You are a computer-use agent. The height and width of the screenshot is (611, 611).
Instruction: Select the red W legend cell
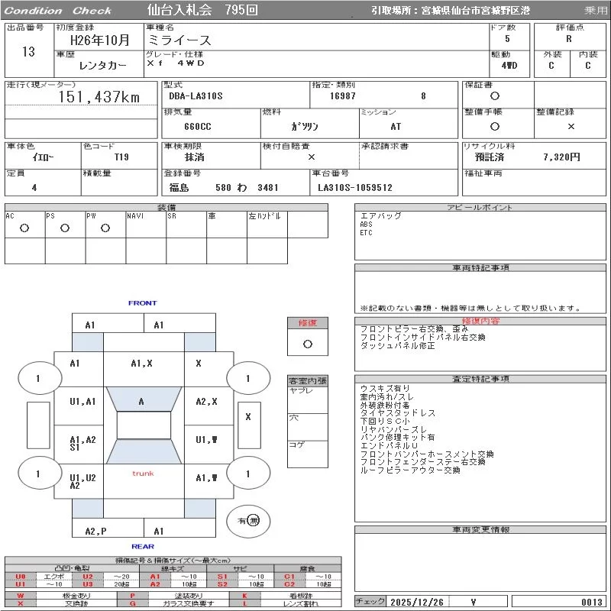coord(21,595)
